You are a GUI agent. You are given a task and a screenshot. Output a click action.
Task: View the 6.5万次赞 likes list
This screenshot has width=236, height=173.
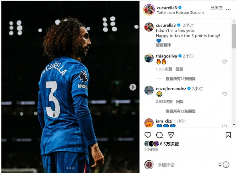[x=169, y=144]
